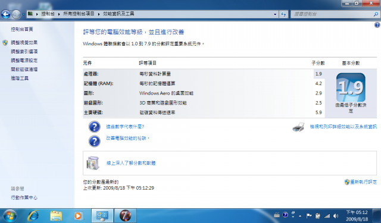This screenshot has width=381, height=223.
Task: Click the 處理器 row subscore 1.9
Action: point(318,74)
